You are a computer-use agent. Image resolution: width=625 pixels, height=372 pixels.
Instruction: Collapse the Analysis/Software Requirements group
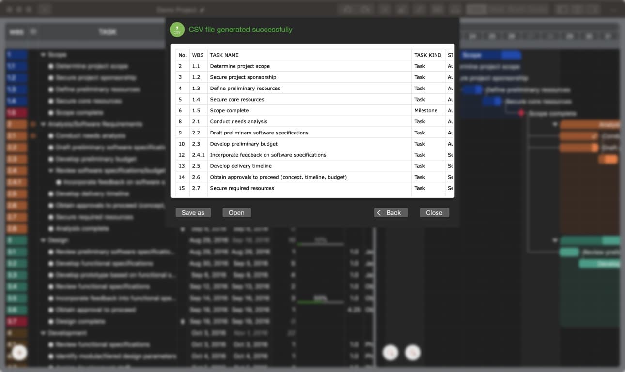pyautogui.click(x=43, y=124)
